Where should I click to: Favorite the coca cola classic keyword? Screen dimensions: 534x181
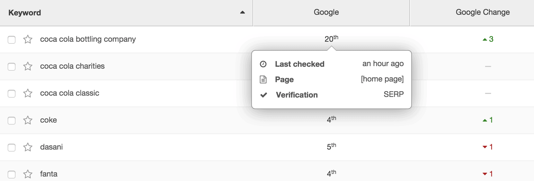click(28, 93)
